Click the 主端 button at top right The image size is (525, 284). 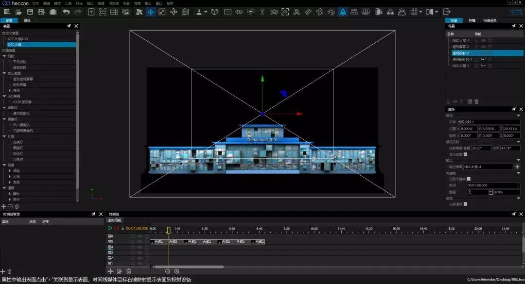point(515,11)
